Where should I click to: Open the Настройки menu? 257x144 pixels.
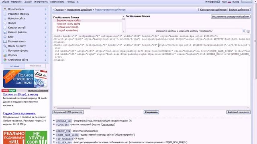(x=16, y=2)
